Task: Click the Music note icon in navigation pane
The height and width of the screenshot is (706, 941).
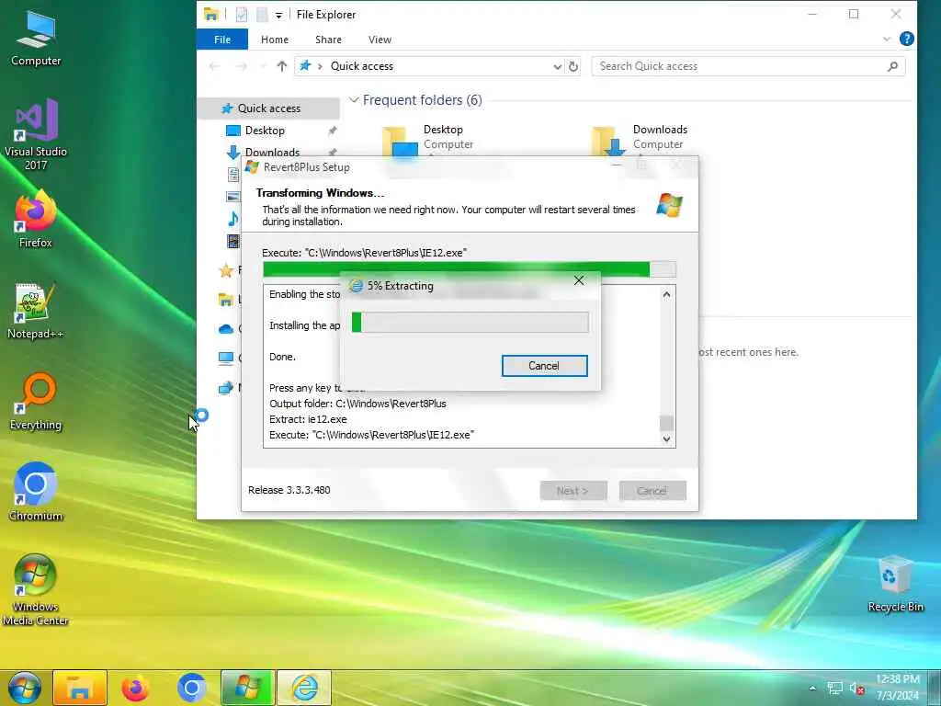Action: [x=233, y=219]
